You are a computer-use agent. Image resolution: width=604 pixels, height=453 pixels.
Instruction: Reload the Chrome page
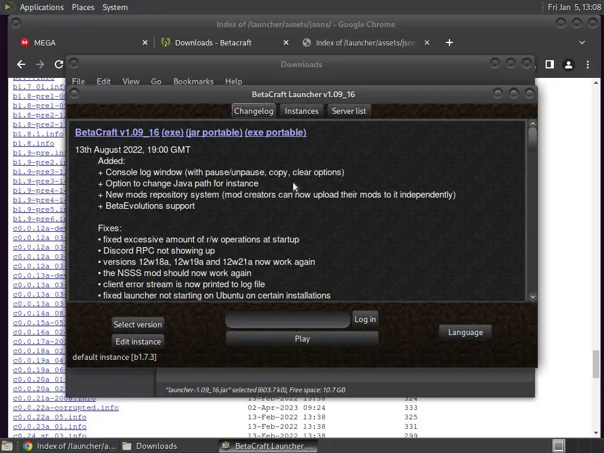[58, 64]
